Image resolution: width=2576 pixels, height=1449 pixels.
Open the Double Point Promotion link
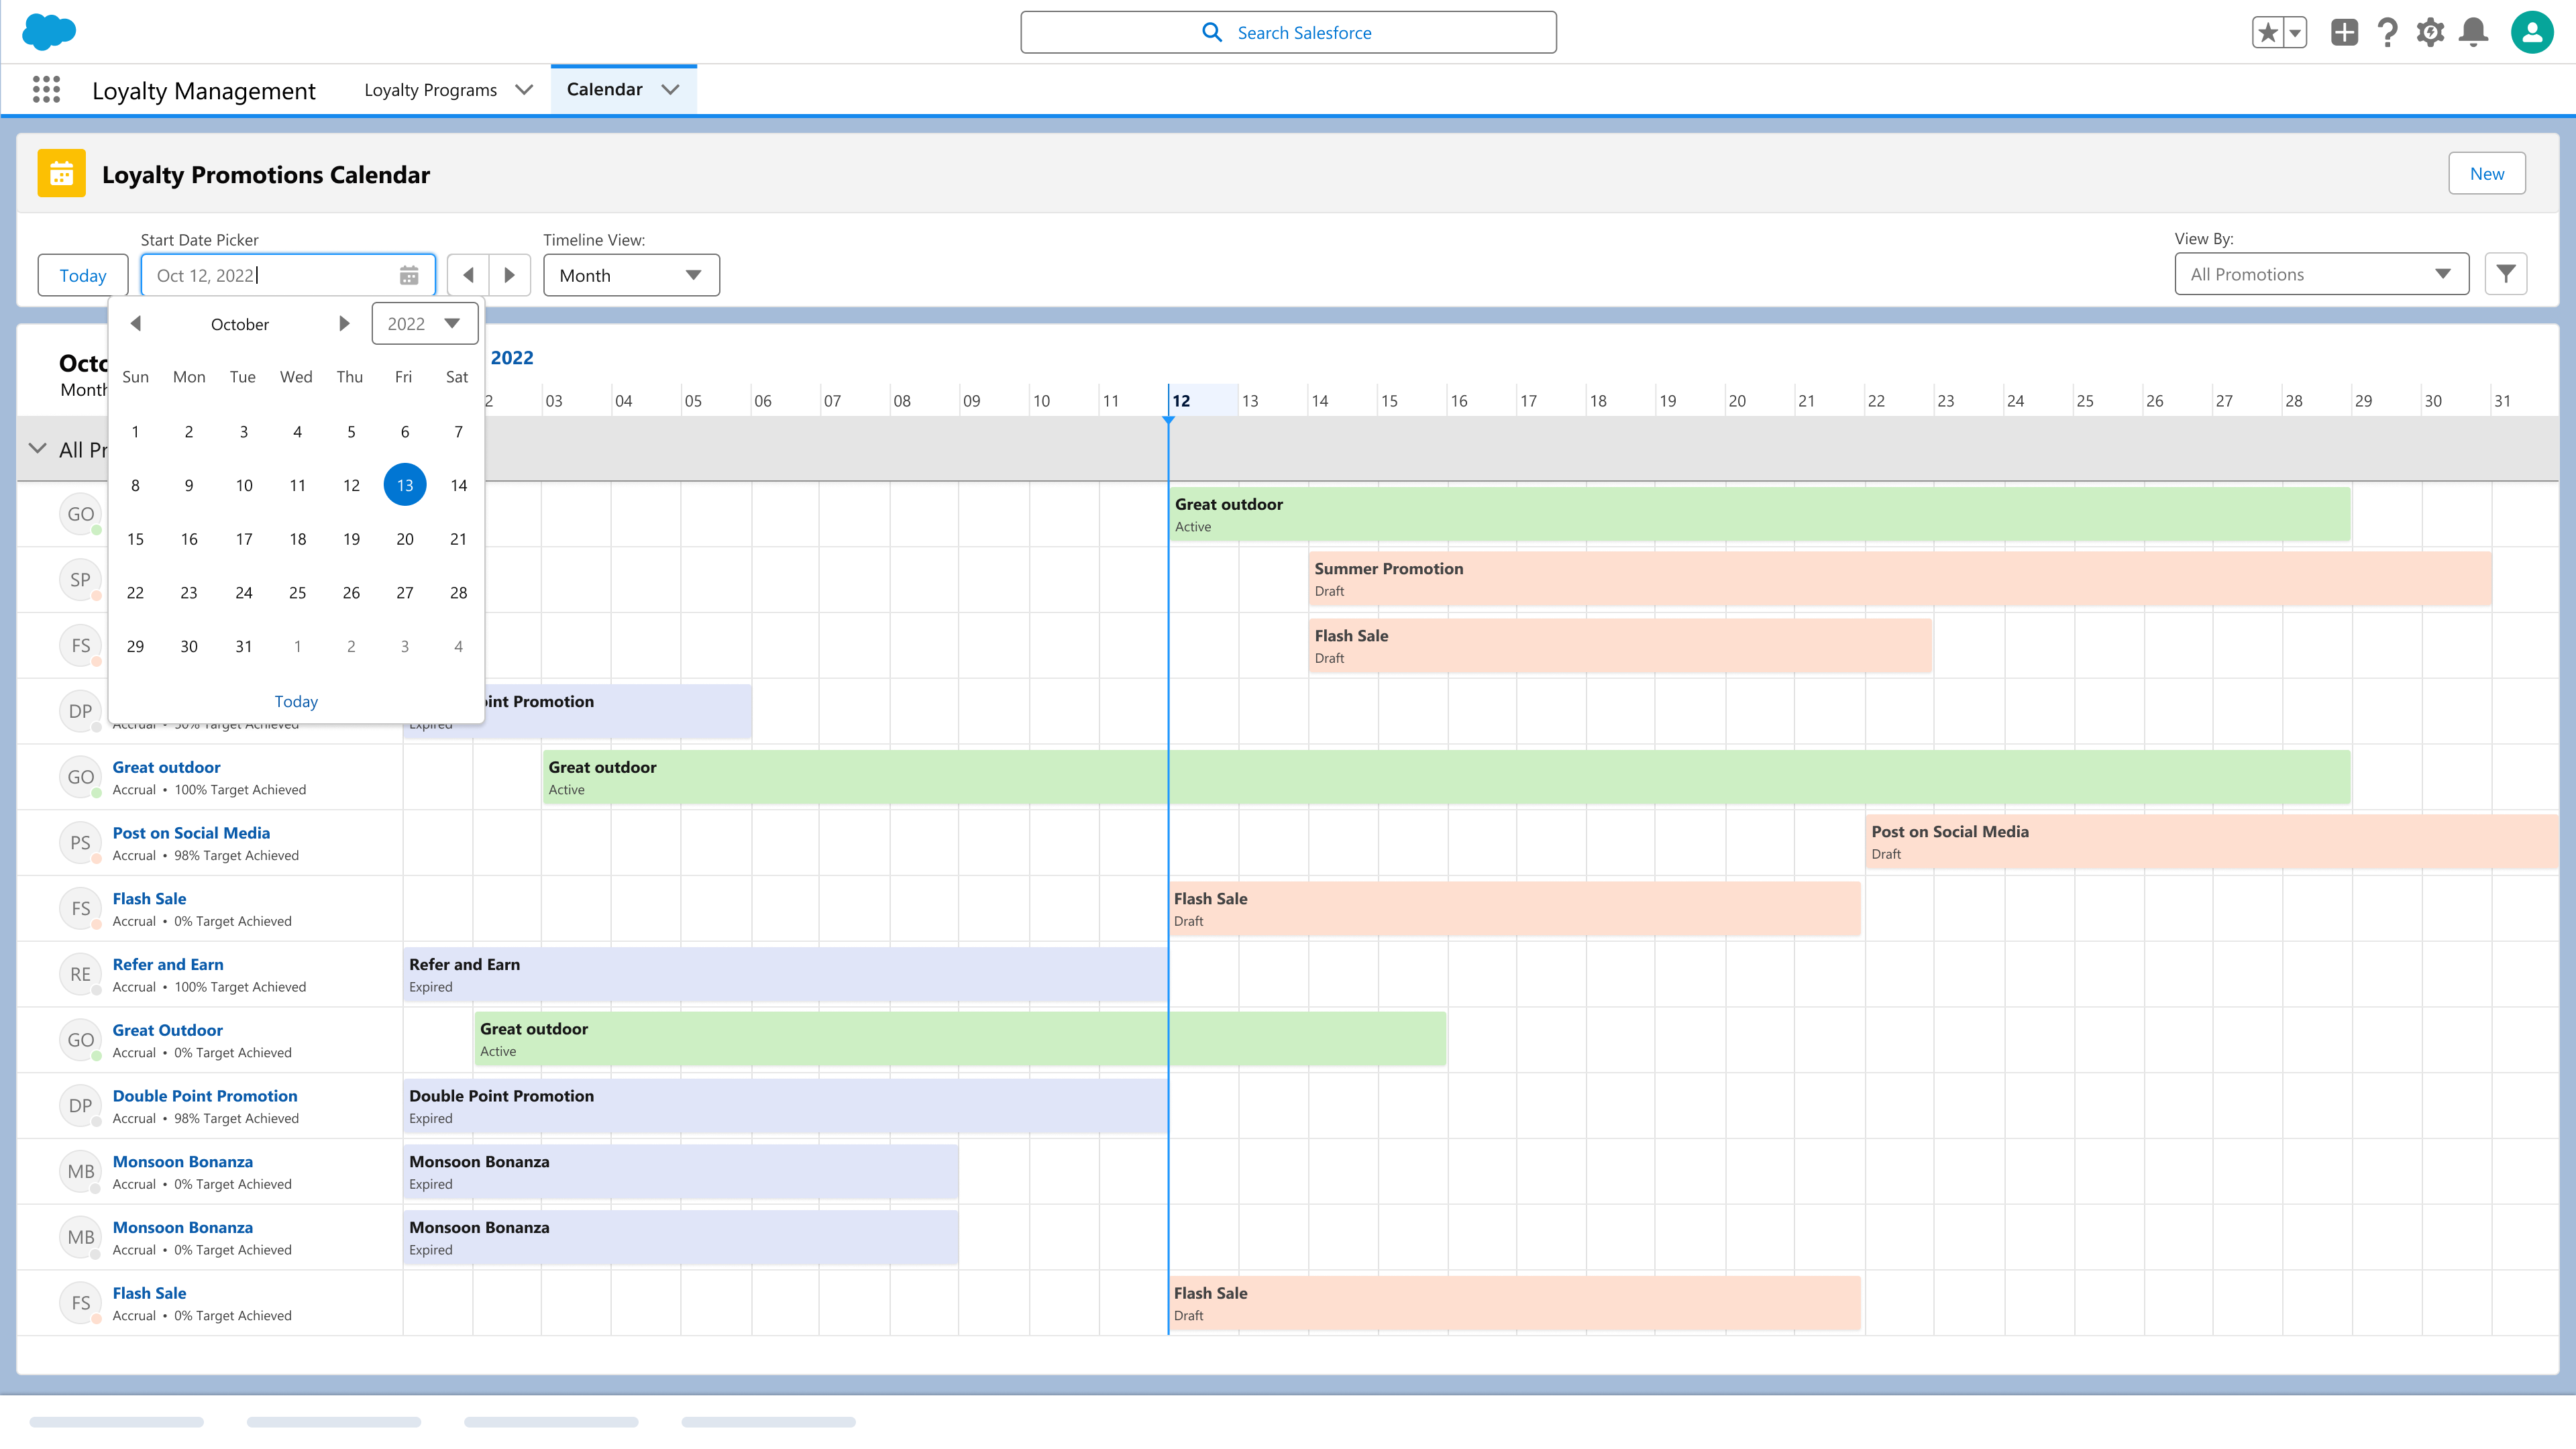[x=205, y=1096]
